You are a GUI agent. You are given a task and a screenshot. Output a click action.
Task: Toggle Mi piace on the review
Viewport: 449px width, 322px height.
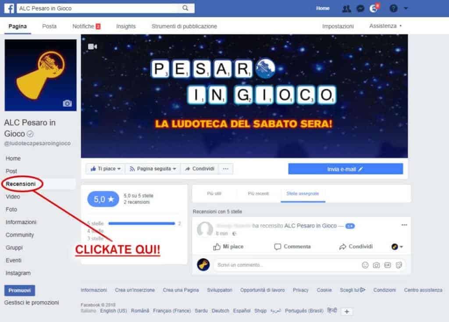pyautogui.click(x=228, y=247)
